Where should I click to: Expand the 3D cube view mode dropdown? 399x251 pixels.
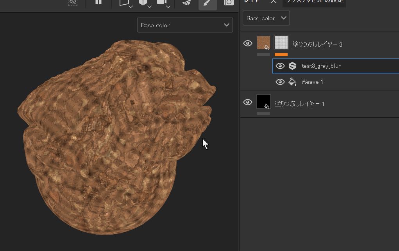pos(149,7)
